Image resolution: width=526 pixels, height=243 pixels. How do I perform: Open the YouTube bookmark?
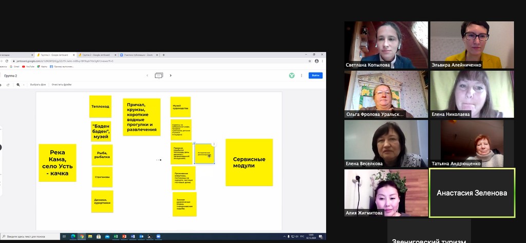point(28,66)
